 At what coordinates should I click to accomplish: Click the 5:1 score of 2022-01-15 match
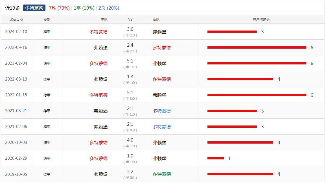tap(130, 93)
